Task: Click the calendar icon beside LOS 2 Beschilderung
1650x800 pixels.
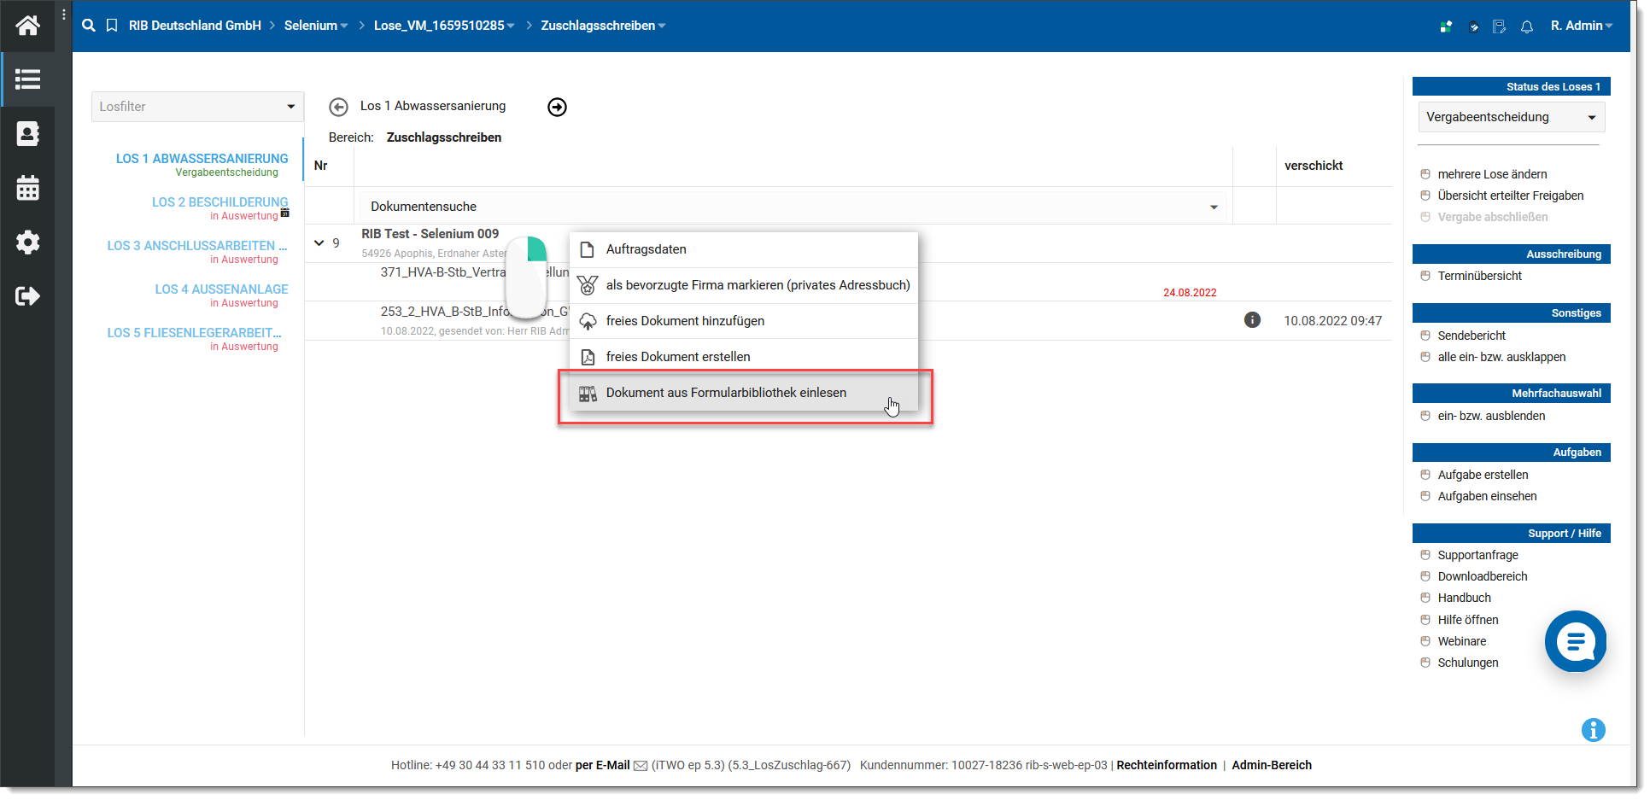Action: pyautogui.click(x=285, y=213)
